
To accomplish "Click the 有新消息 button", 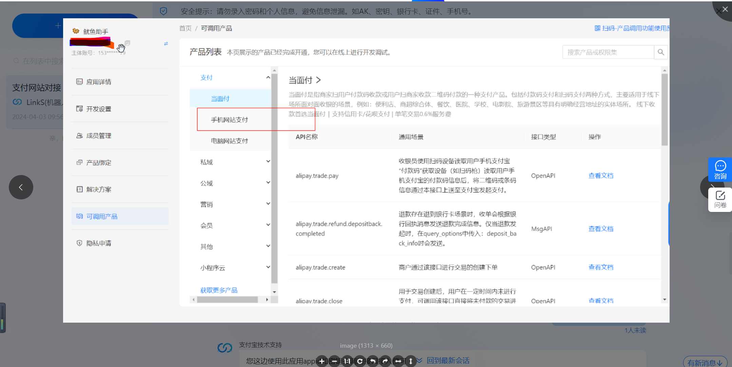I will click(x=705, y=363).
